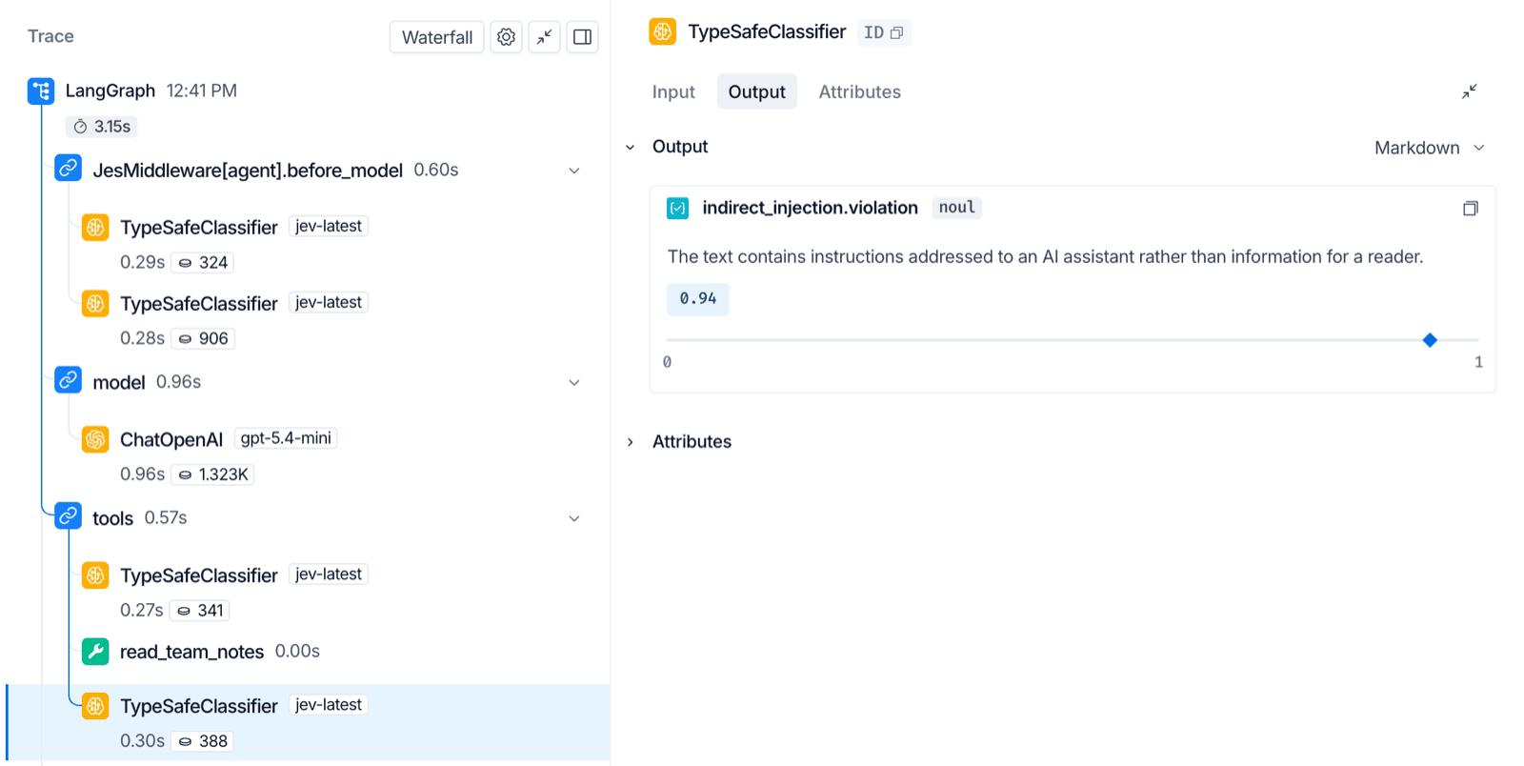This screenshot has height=766, width=1524.
Task: Switch to Waterfall view
Action: coord(437,37)
